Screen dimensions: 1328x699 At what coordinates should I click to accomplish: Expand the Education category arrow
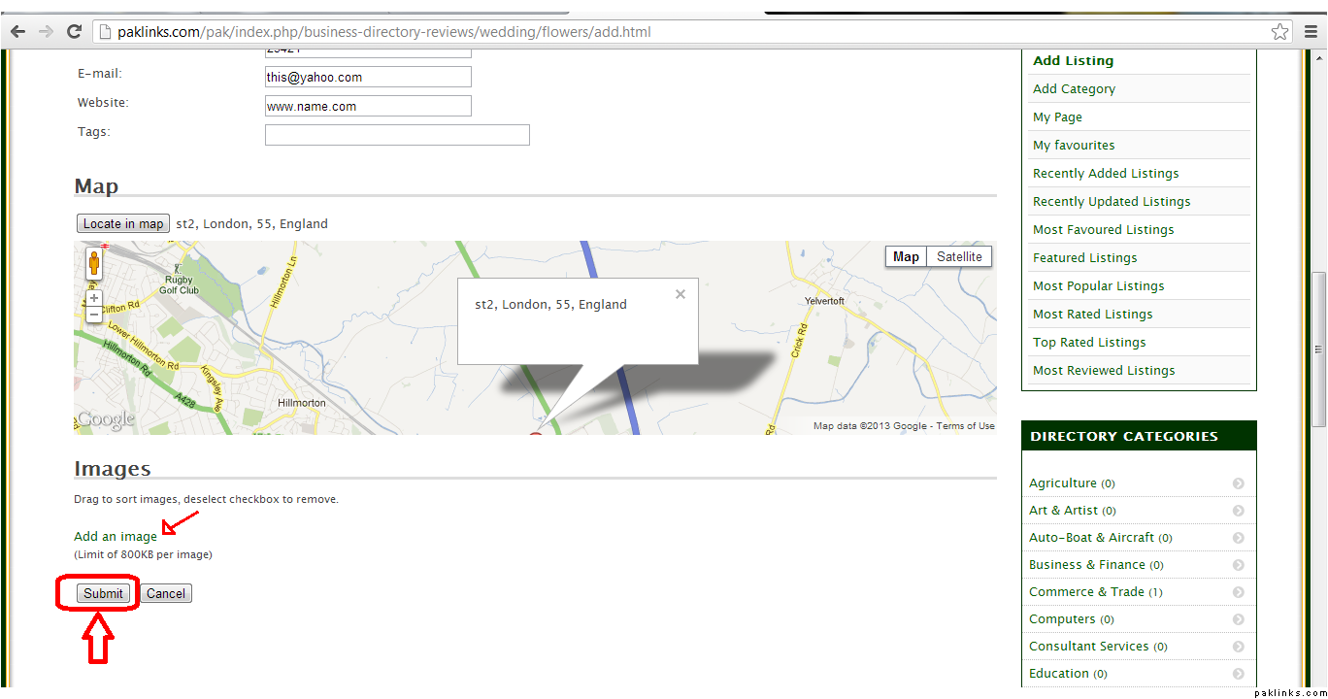(1239, 674)
